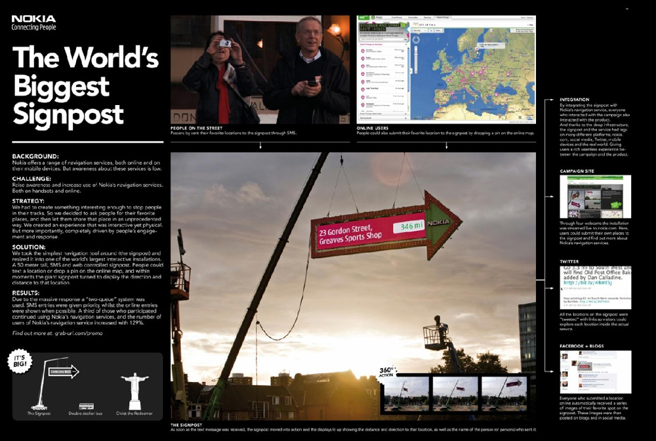The width and height of the screenshot is (656, 441).
Task: Click the search field in map sidebar
Action: (383, 39)
